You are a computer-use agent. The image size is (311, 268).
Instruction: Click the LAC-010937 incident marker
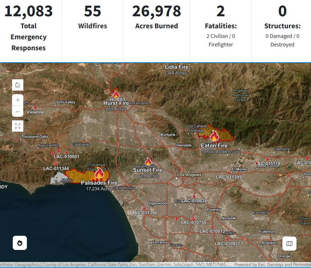[x=227, y=239]
